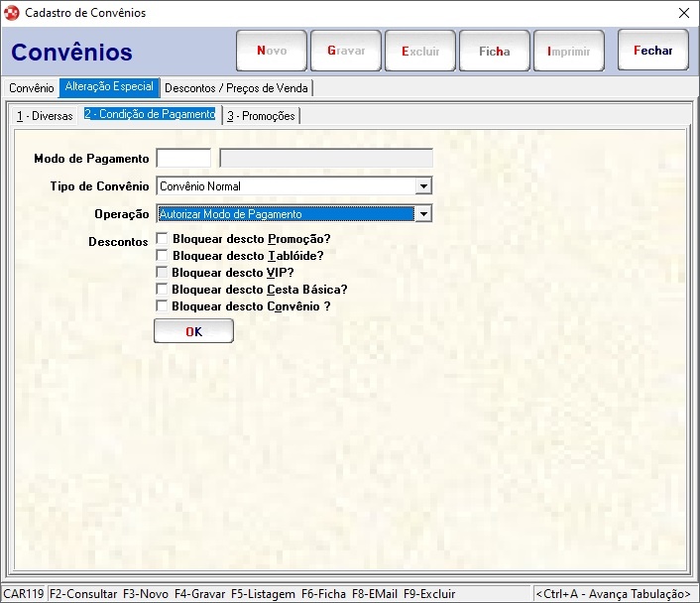Click the CAR119 status bar code
The height and width of the screenshot is (603, 700).
click(23, 594)
